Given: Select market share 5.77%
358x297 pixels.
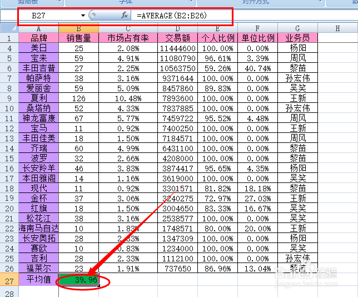Looking at the screenshot, I should (x=128, y=118).
